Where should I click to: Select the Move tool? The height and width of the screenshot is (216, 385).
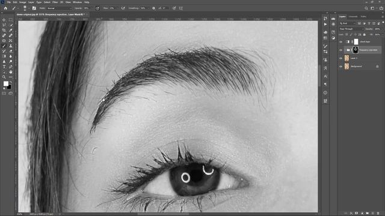coord(4,20)
